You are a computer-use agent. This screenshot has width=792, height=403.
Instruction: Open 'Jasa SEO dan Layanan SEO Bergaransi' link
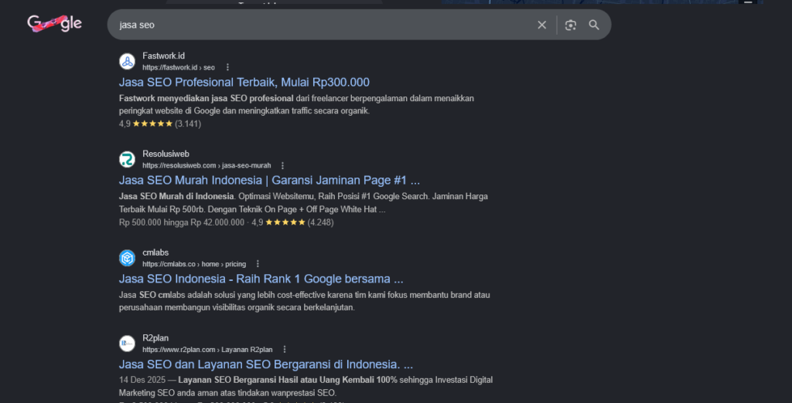click(x=266, y=364)
